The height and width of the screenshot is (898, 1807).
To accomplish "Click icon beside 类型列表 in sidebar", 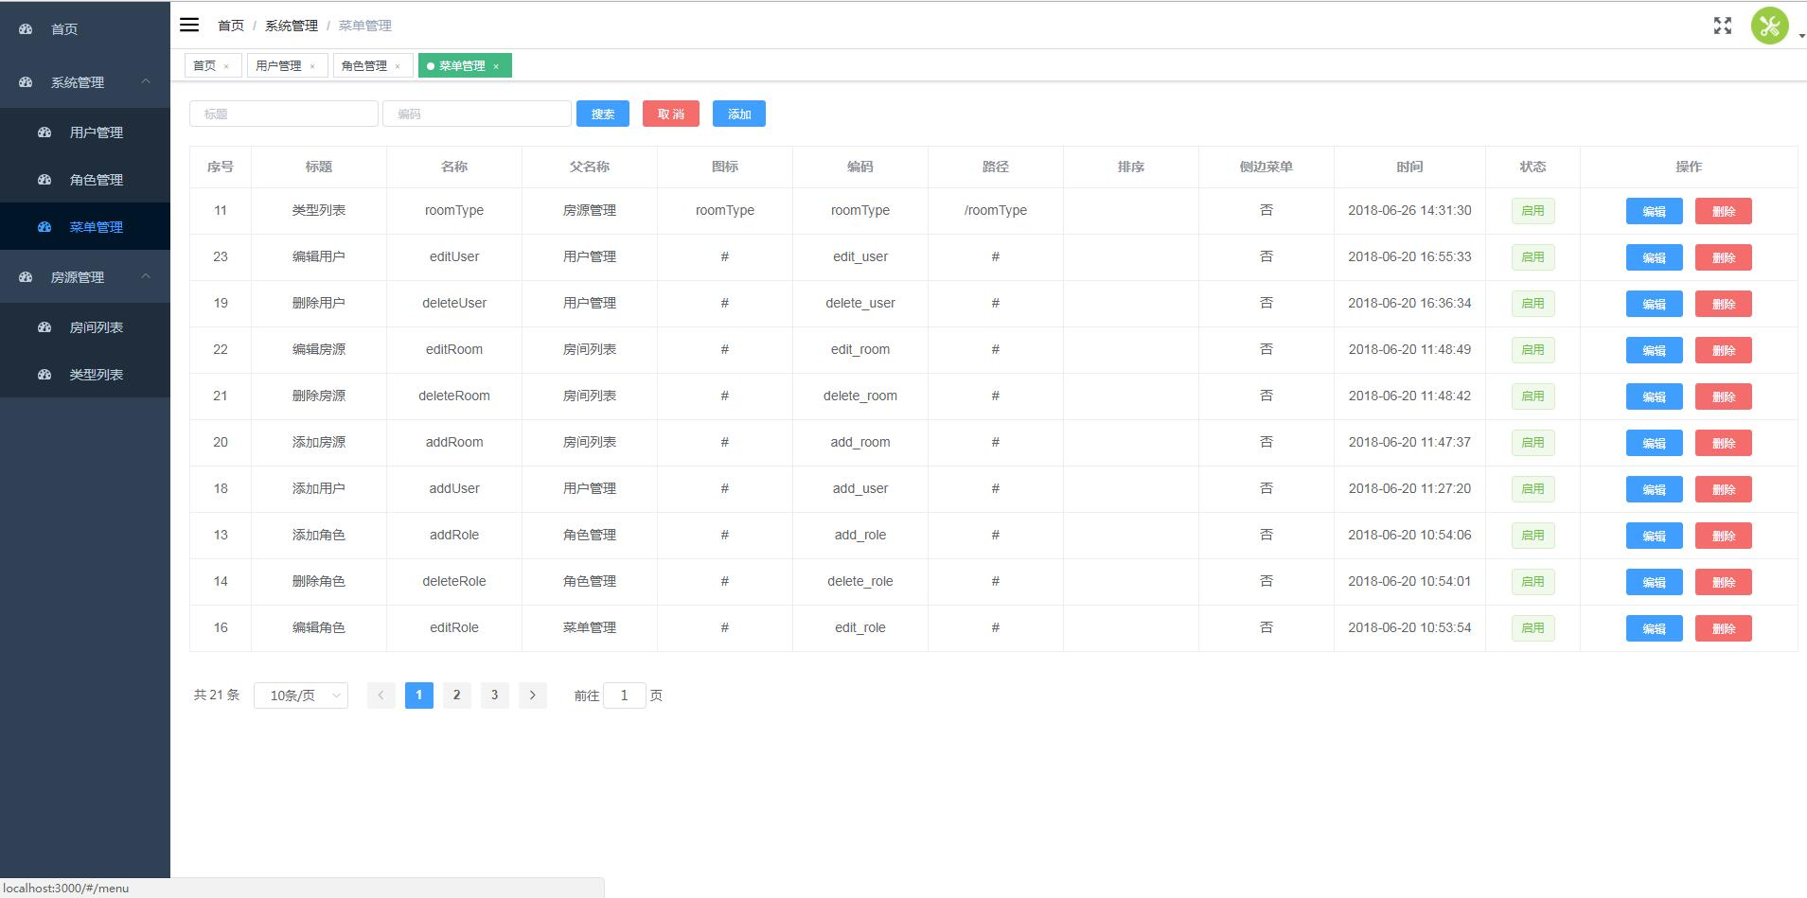I will click(x=44, y=375).
